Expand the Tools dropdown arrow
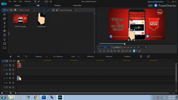The height and width of the screenshot is (100, 178). (x=78, y=57)
